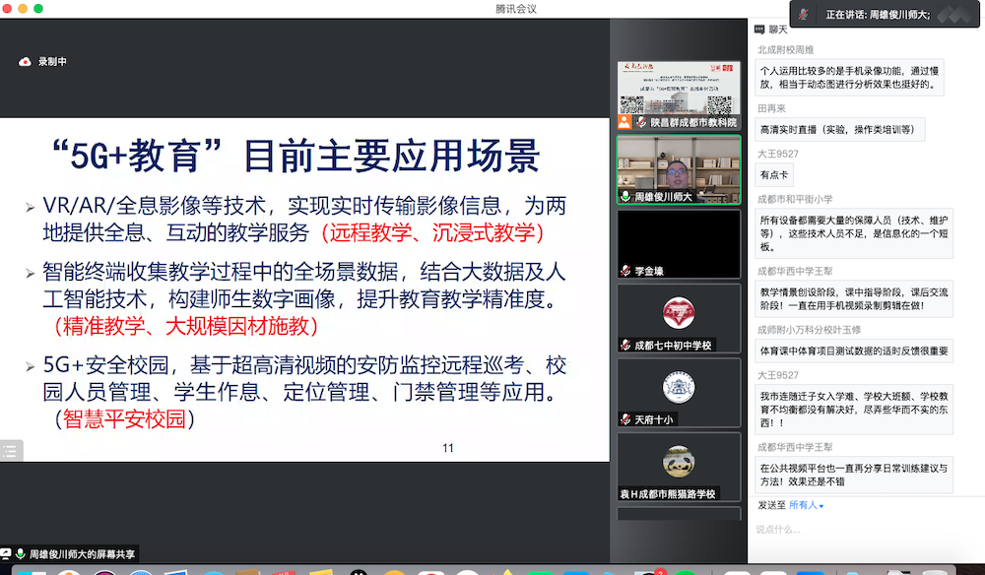Click the recording status cloud icon
985x575 pixels.
tap(26, 62)
